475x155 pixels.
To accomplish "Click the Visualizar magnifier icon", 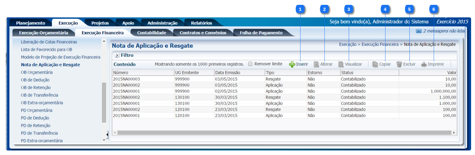I will (341, 64).
